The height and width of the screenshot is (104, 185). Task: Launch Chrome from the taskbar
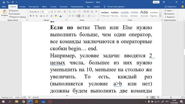click(x=23, y=101)
